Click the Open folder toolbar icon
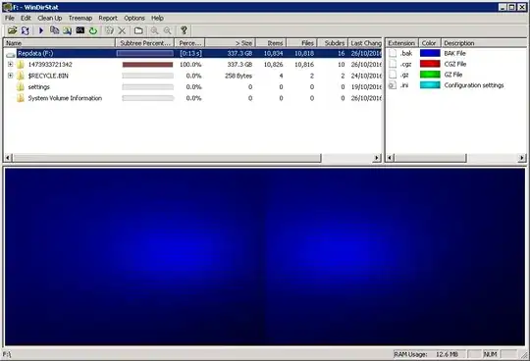This screenshot has height=361, width=530. (12, 30)
